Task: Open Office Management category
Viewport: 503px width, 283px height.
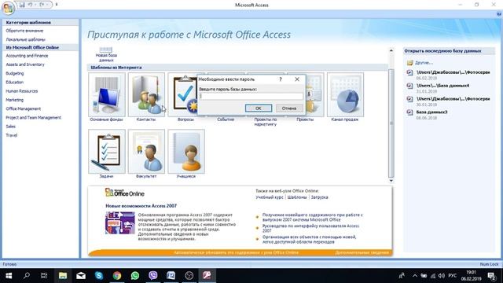Action: (23, 108)
